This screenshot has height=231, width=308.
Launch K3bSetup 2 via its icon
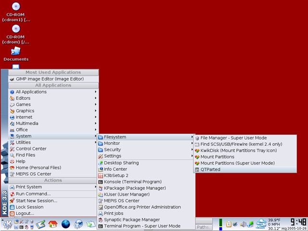click(x=101, y=175)
